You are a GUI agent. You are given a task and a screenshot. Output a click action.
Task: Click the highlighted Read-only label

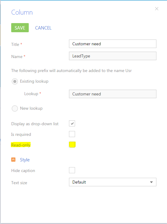click(x=21, y=145)
